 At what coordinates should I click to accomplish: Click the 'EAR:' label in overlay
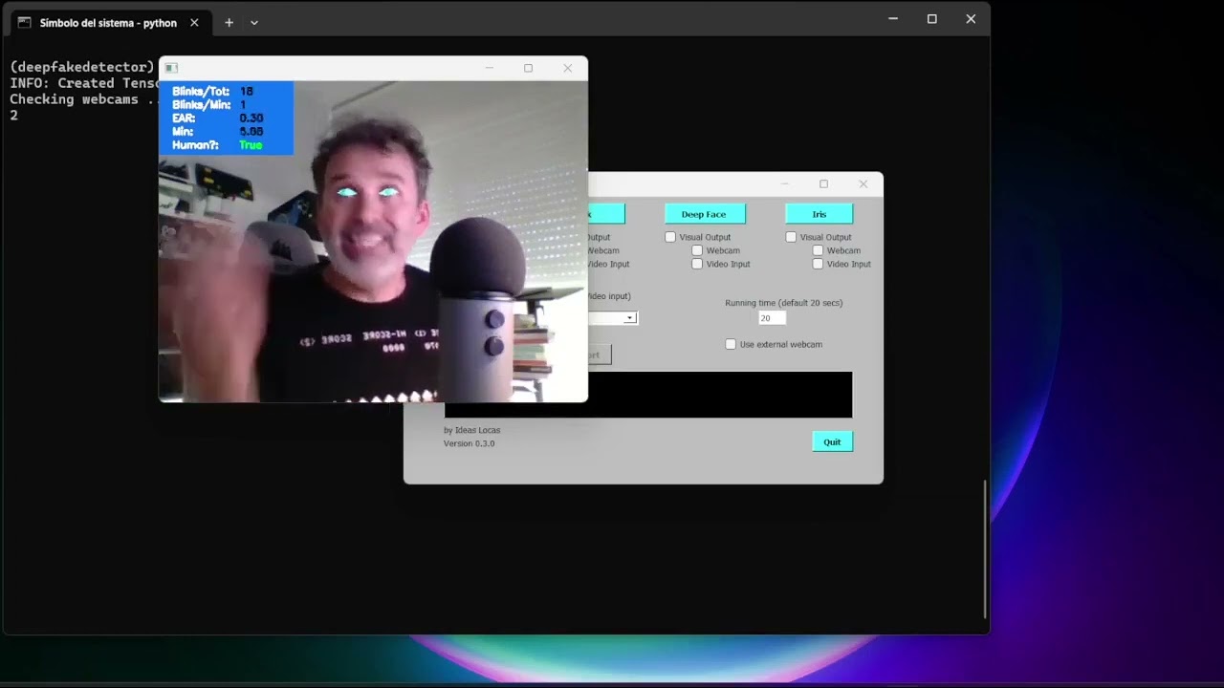point(184,118)
